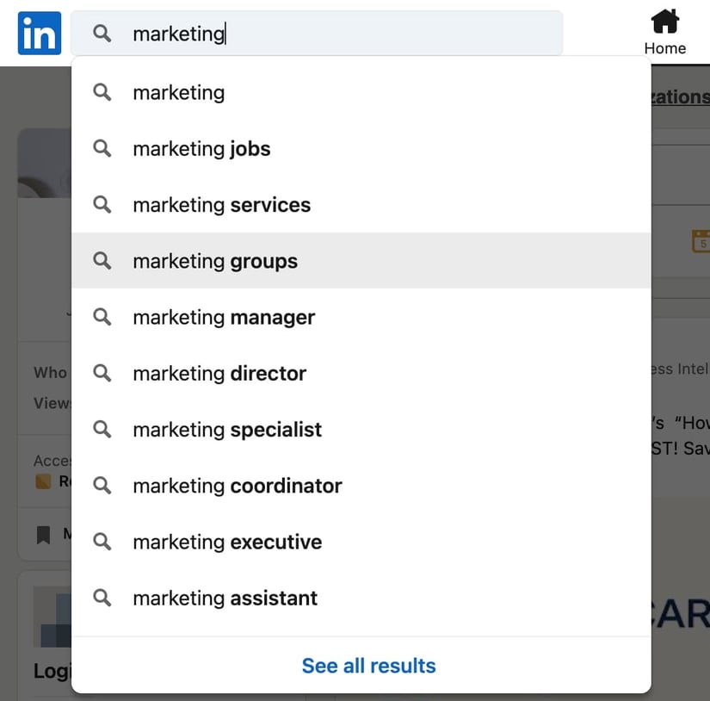Click the magnifier icon inside the search bar
This screenshot has width=710, height=701.
coord(102,33)
